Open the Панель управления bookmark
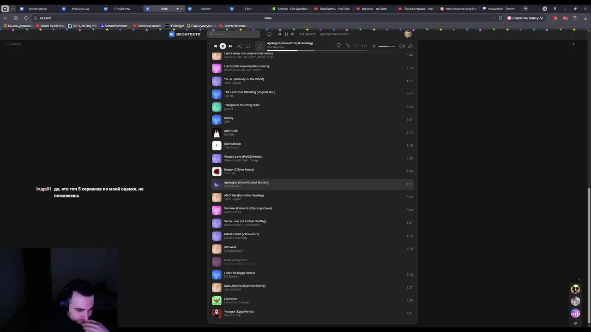Screen dimensions: 591x332 (x=17, y=26)
